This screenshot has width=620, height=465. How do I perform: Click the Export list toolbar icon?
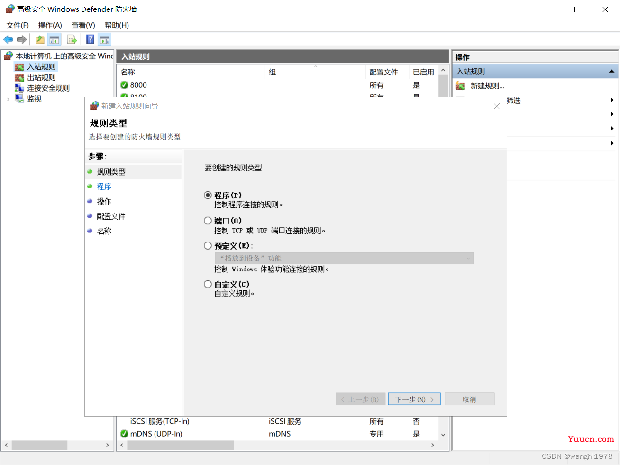pos(72,40)
